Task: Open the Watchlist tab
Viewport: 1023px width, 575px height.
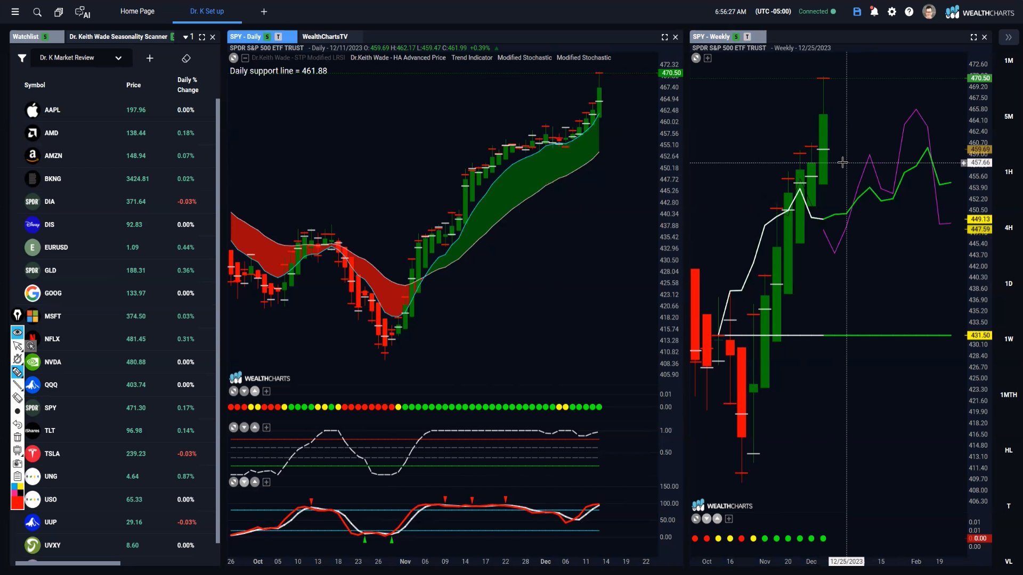Action: click(x=26, y=37)
